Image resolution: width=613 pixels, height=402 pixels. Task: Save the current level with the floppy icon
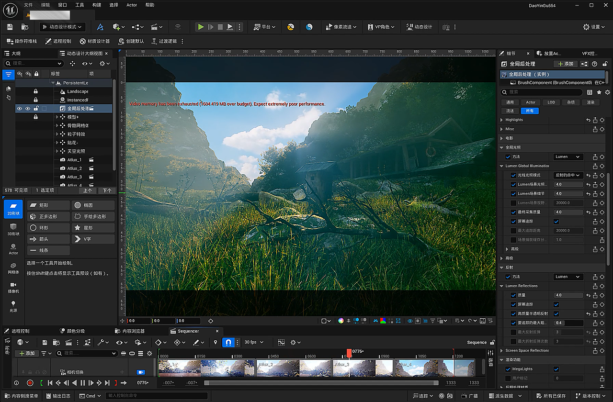click(x=10, y=27)
